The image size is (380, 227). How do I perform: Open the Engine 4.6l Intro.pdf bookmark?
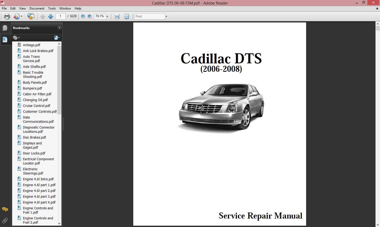(x=38, y=179)
